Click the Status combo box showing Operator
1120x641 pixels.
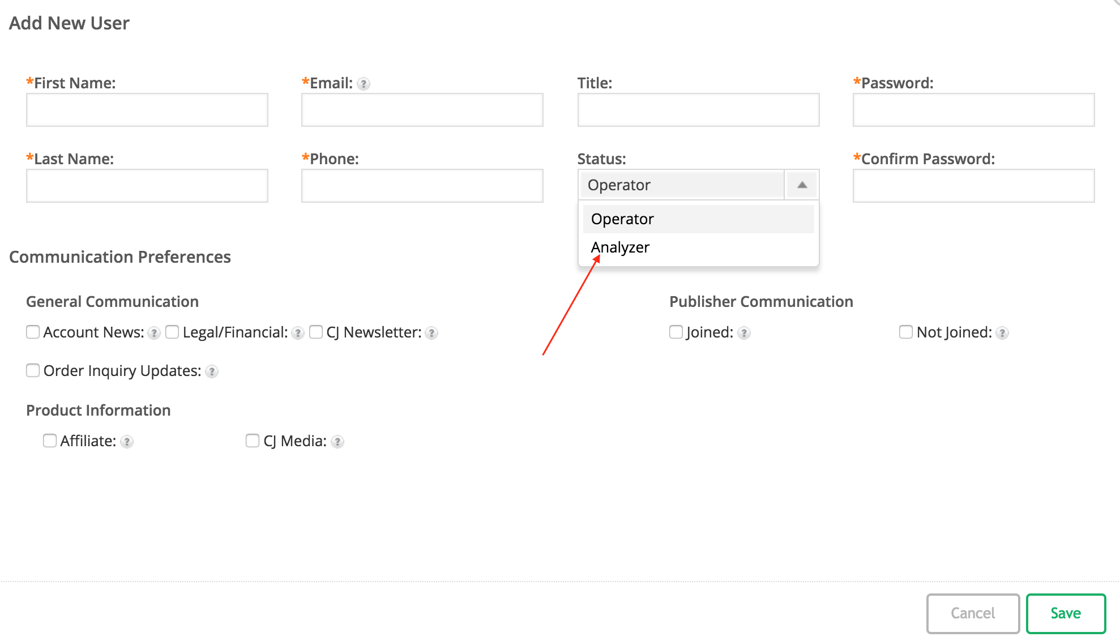coord(681,185)
